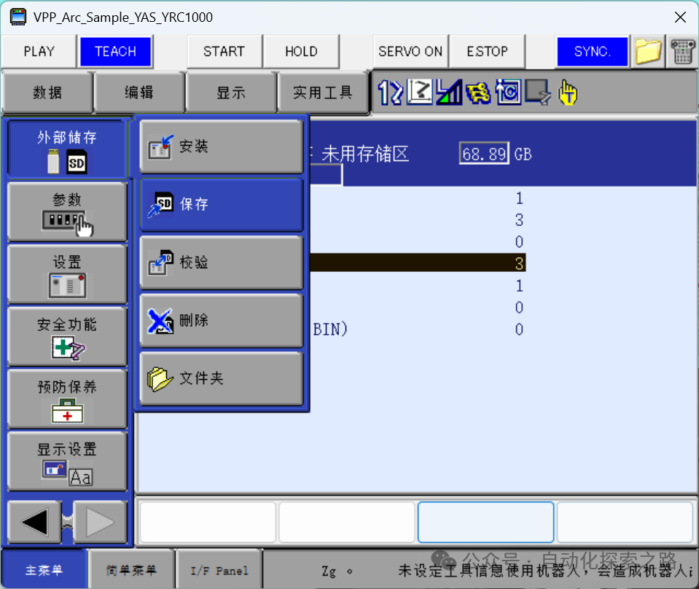Click the speed level status icon
The width and height of the screenshot is (699, 589).
pos(449,92)
